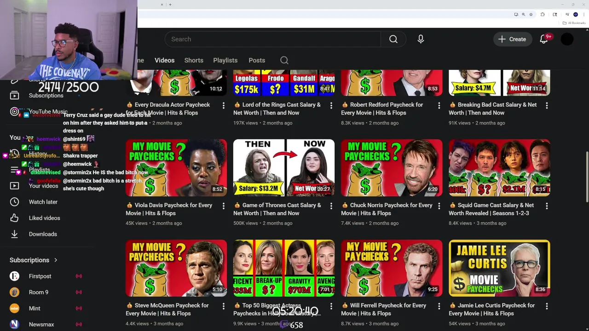The height and width of the screenshot is (331, 589).
Task: Open more options for Top 50 Biggest Actress Paychecks
Action: pyautogui.click(x=331, y=307)
